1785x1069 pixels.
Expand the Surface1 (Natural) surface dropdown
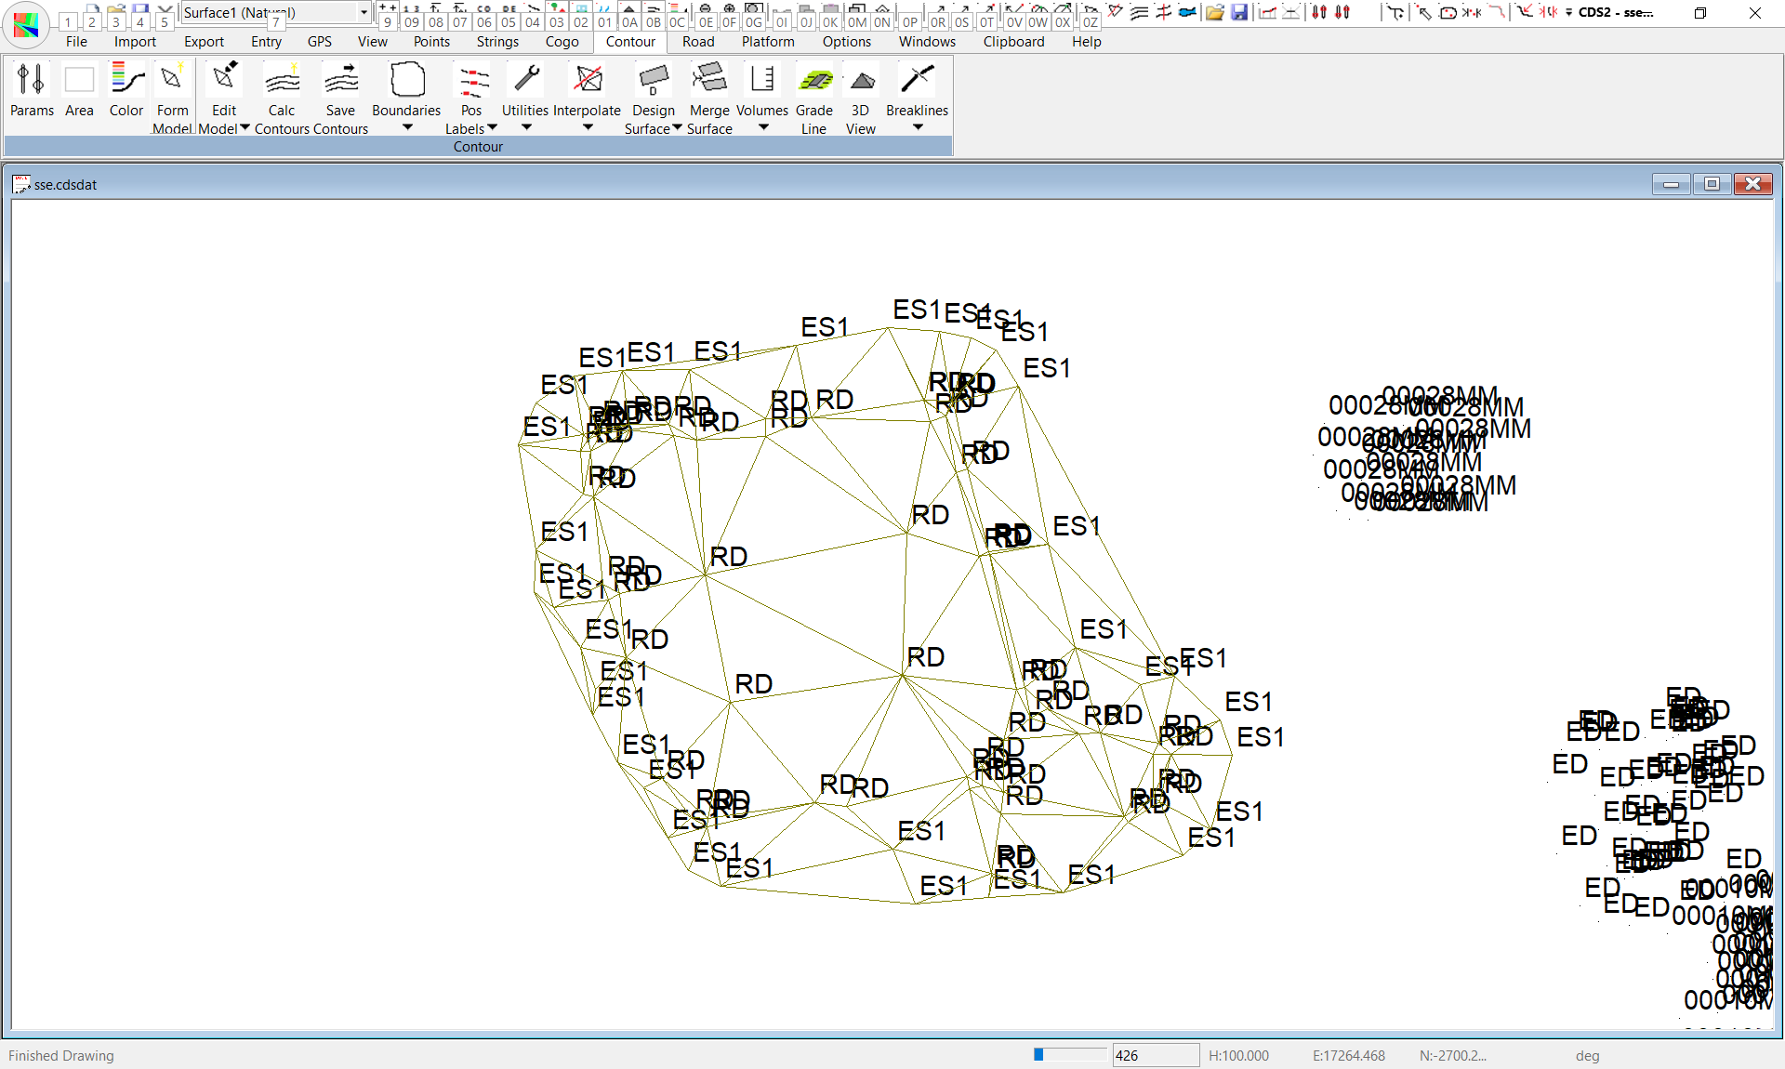pos(364,12)
